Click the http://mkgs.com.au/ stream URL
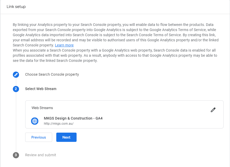Image resolution: width=230 pixels, height=167 pixels. click(x=59, y=124)
